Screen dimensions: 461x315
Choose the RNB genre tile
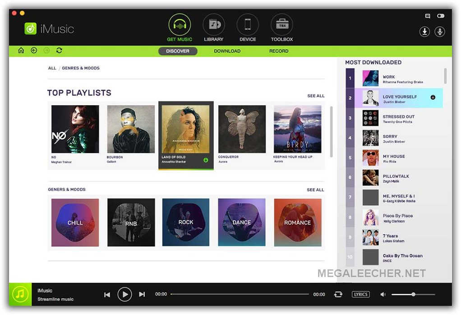pyautogui.click(x=131, y=222)
